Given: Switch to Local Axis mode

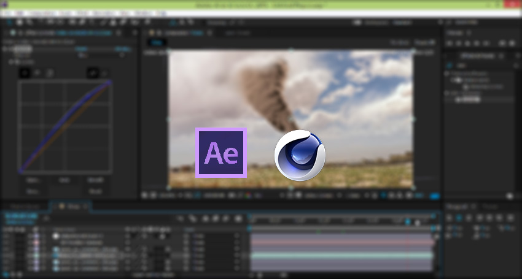Looking at the screenshot, I should [173, 22].
